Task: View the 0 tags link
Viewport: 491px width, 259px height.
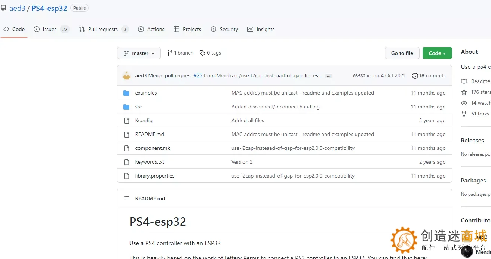Action: [210, 53]
